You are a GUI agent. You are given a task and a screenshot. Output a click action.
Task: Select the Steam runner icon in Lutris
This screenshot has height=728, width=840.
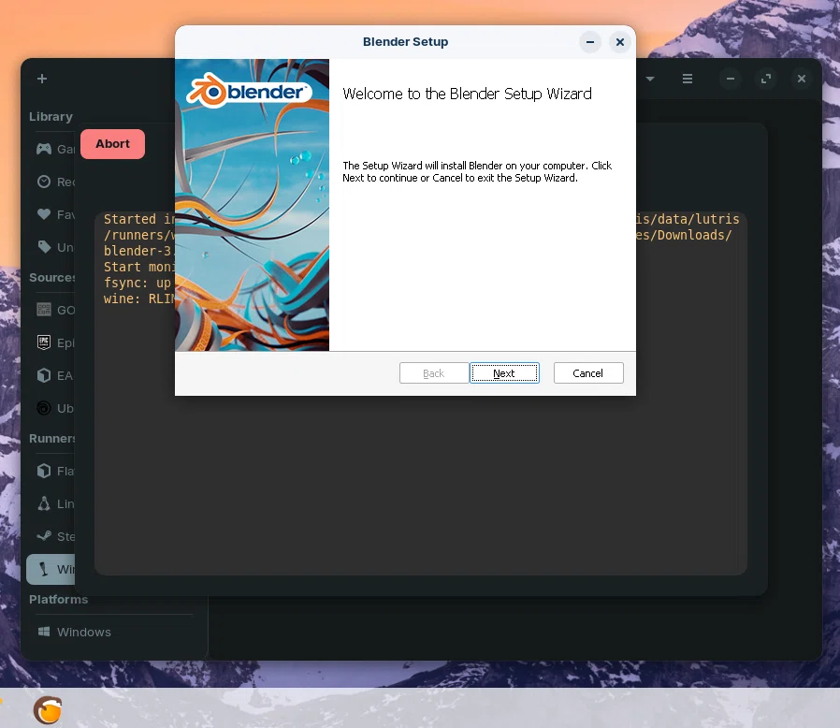pos(43,536)
